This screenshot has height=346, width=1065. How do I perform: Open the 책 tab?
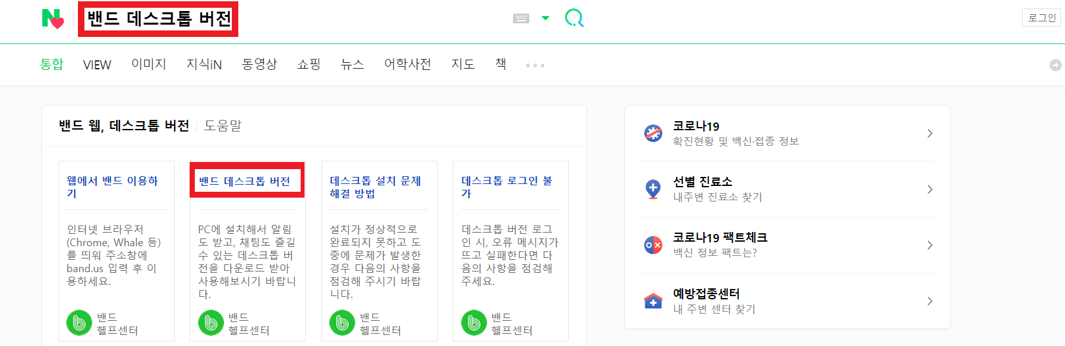pyautogui.click(x=501, y=64)
